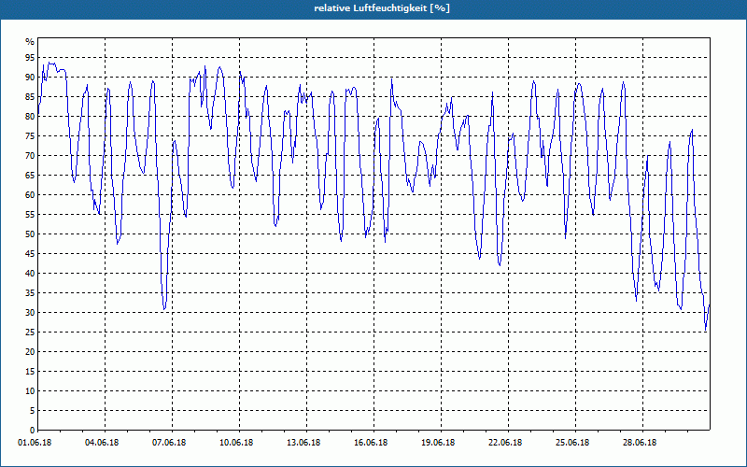Click the y-axis value 35
The width and height of the screenshot is (747, 467).
click(x=30, y=293)
